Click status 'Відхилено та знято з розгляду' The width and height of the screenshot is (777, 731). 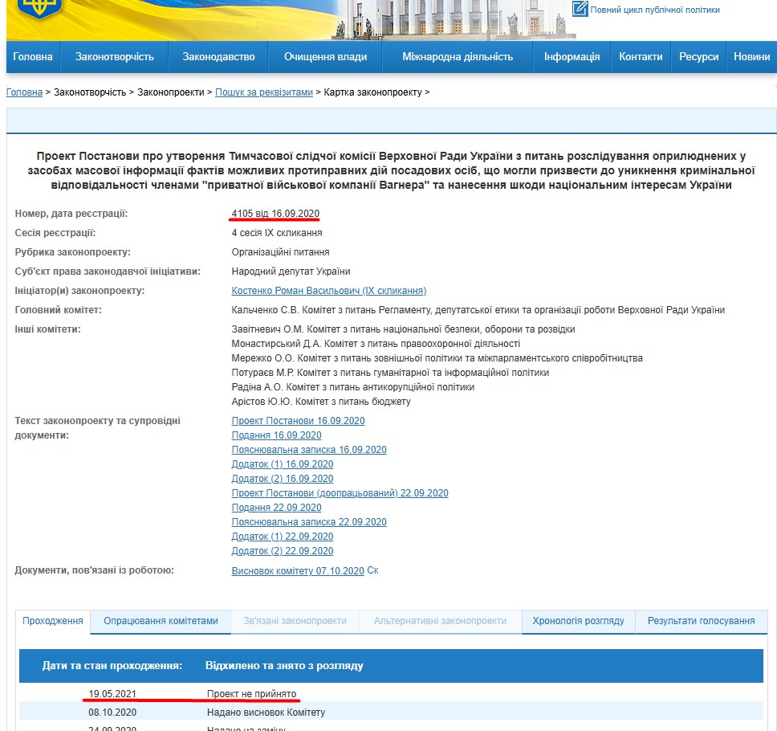(284, 666)
